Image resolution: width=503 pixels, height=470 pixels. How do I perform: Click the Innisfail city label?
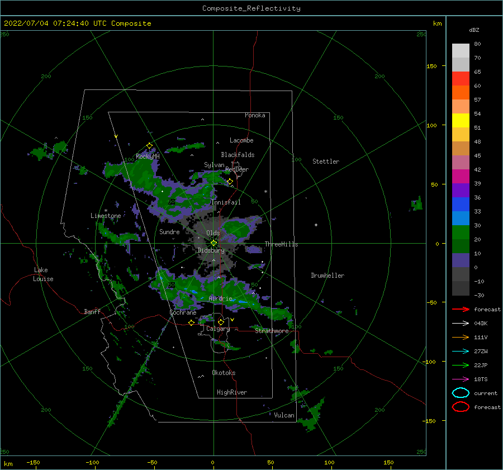pyautogui.click(x=226, y=202)
